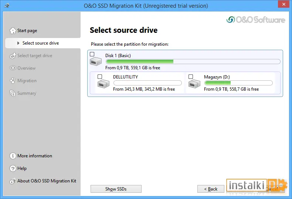Click the Disk 1 (Basic) drive icon
Viewport: 292px width, 199px height.
click(96, 62)
